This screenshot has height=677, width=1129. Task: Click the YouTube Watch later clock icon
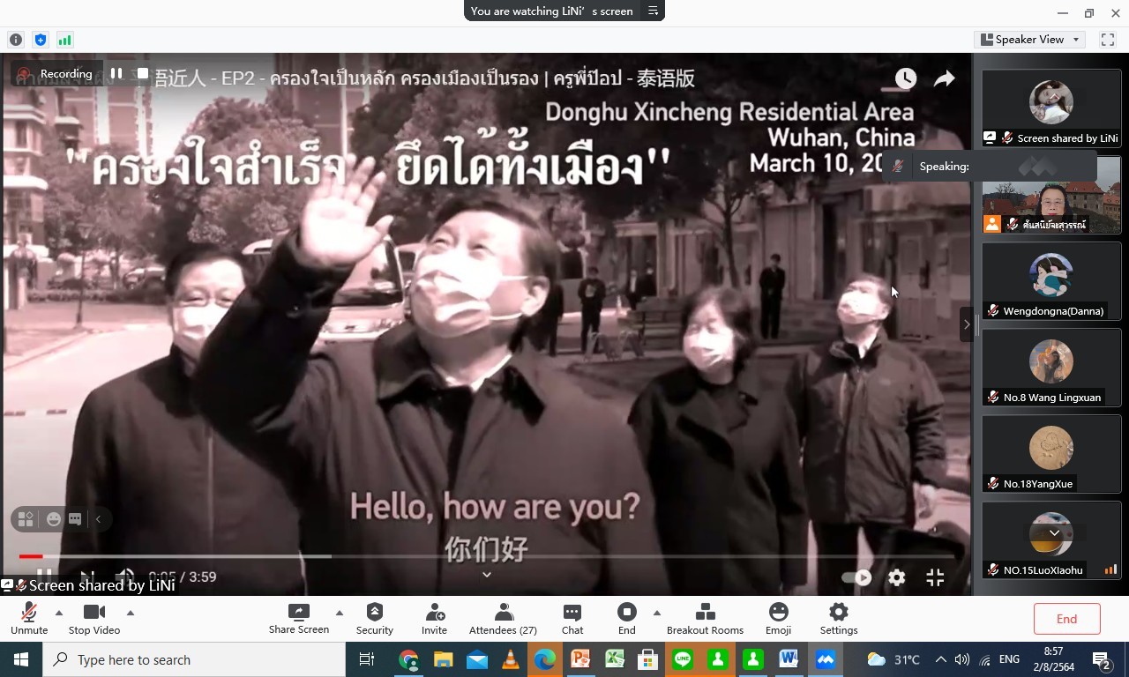coord(906,78)
